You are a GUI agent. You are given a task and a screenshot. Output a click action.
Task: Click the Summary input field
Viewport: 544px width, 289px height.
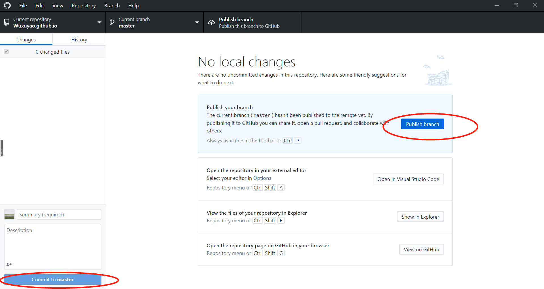point(59,215)
